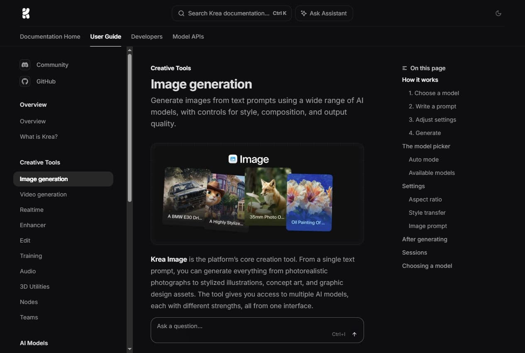Open Teams page in sidebar
525x353 pixels.
tap(29, 317)
